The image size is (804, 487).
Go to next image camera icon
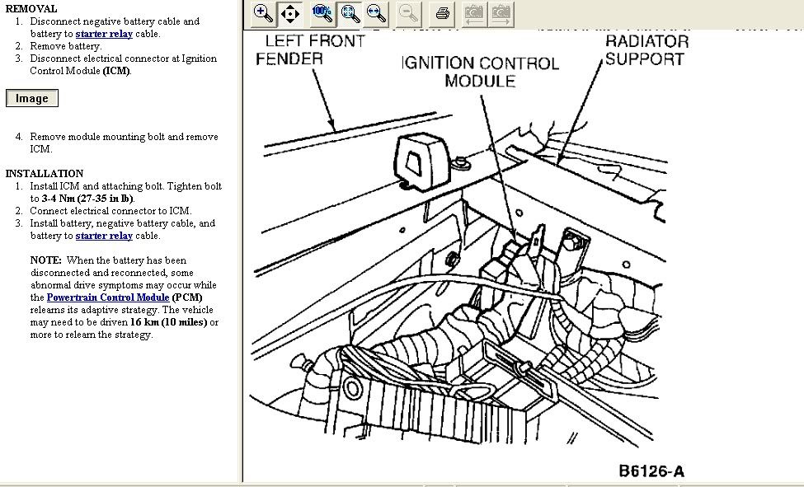click(501, 13)
